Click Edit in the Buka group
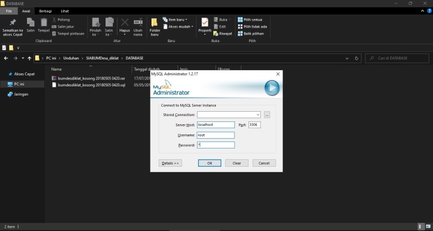The height and width of the screenshot is (231, 433). click(220, 26)
